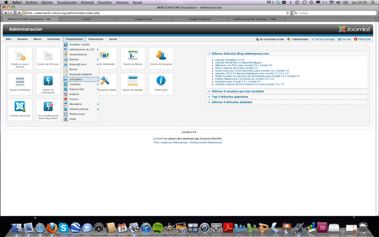This screenshot has width=379, height=237.
Task: Open 'Liberado VirtueMart 2.0.16' article link
Action: click(229, 60)
